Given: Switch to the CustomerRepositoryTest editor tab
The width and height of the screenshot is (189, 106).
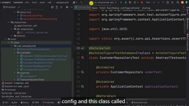Looking at the screenshot, I should (x=83, y=7).
